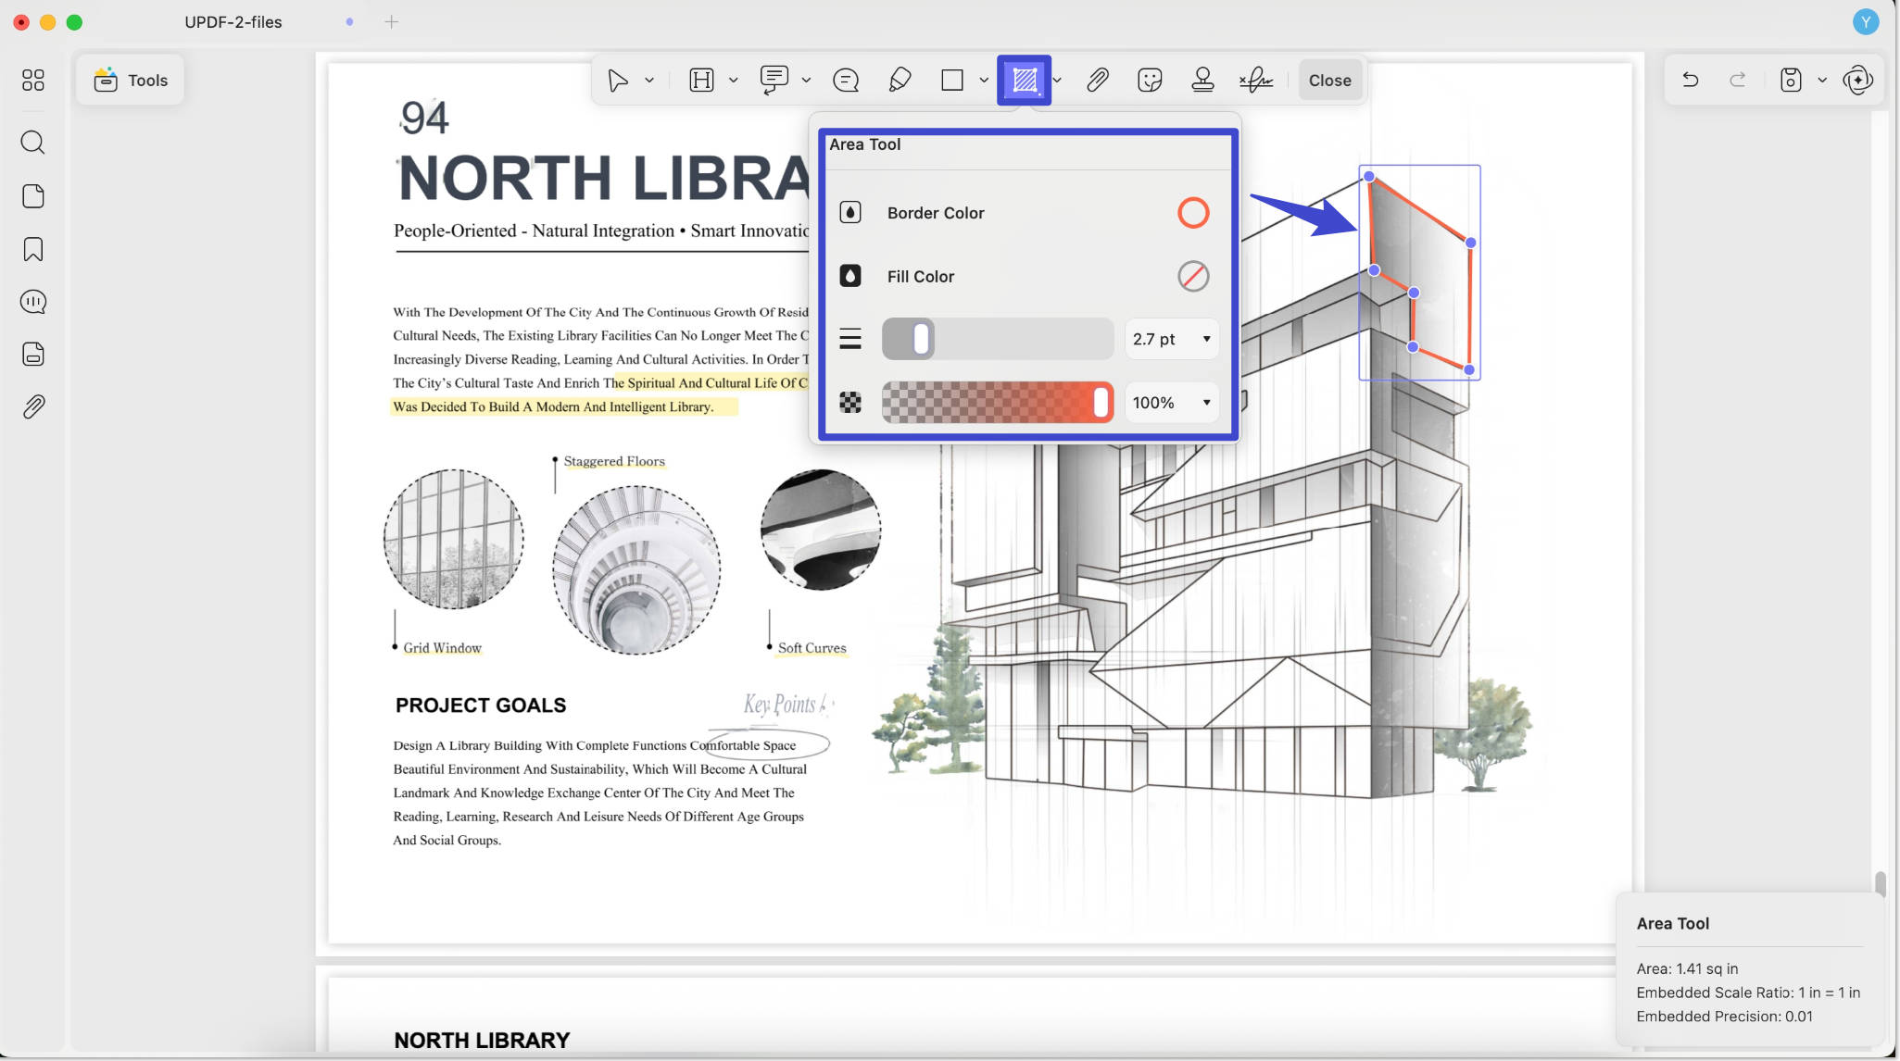Expand the text highlight tool options arrow

pyautogui.click(x=733, y=81)
